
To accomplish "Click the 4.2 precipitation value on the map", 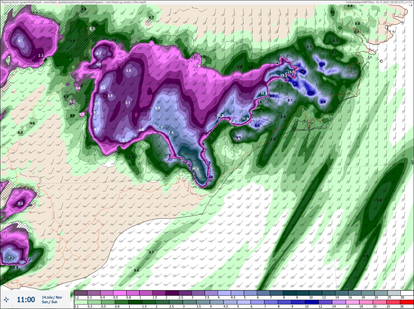I will pos(103,88).
